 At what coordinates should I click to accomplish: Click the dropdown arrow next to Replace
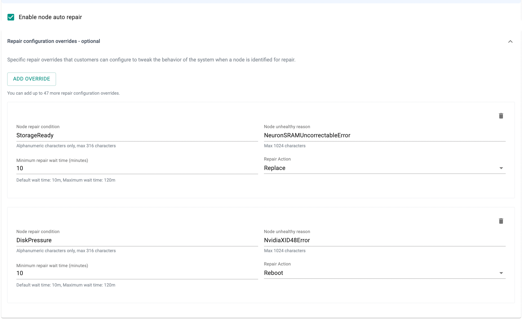(501, 168)
